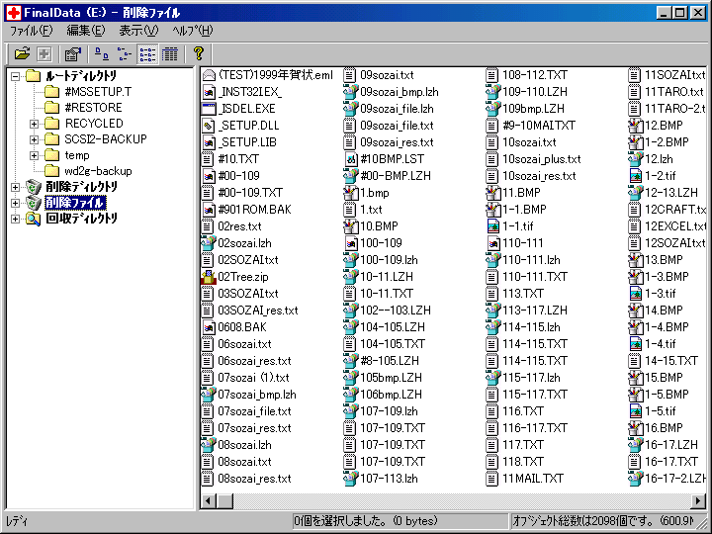Viewport: 712px width, 534px height.
Task: Click the horizontal scrollbar thumb
Action: coord(224,500)
